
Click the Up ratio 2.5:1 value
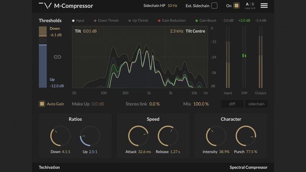(x=93, y=152)
